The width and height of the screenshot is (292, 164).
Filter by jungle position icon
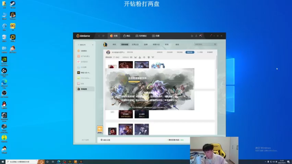click(x=140, y=57)
